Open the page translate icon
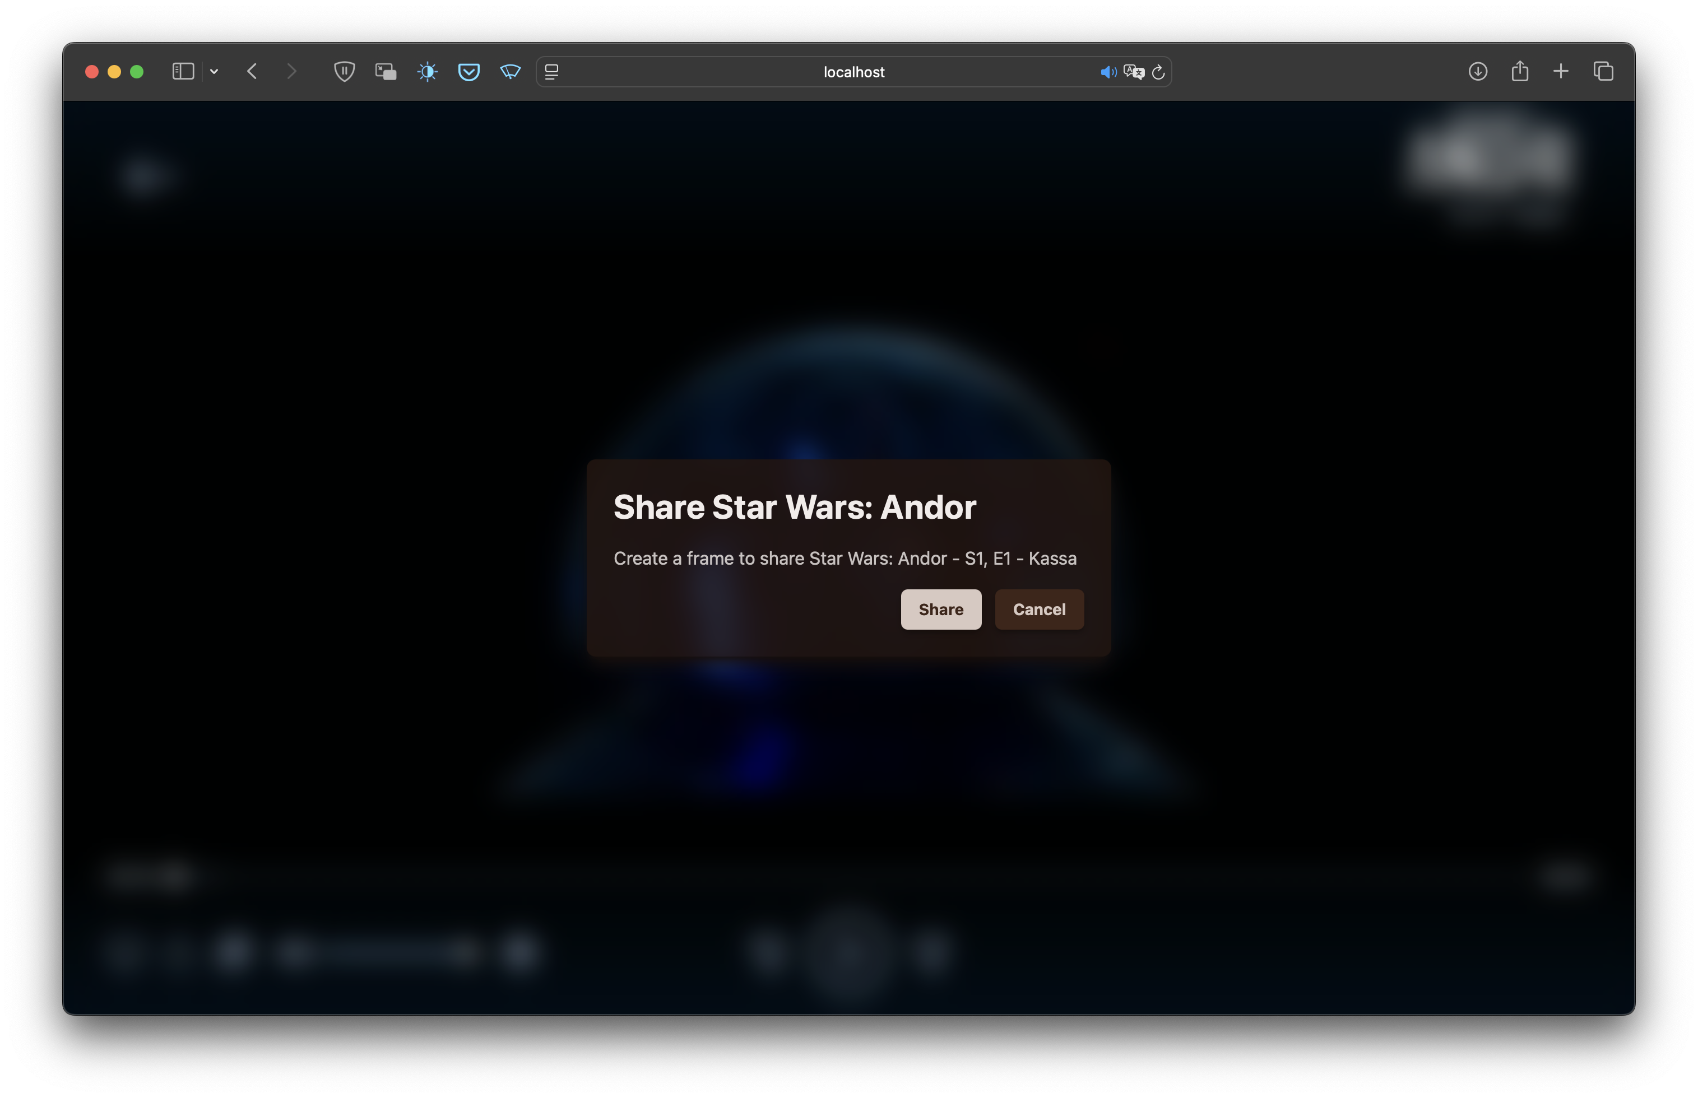Image resolution: width=1698 pixels, height=1098 pixels. [x=1133, y=72]
